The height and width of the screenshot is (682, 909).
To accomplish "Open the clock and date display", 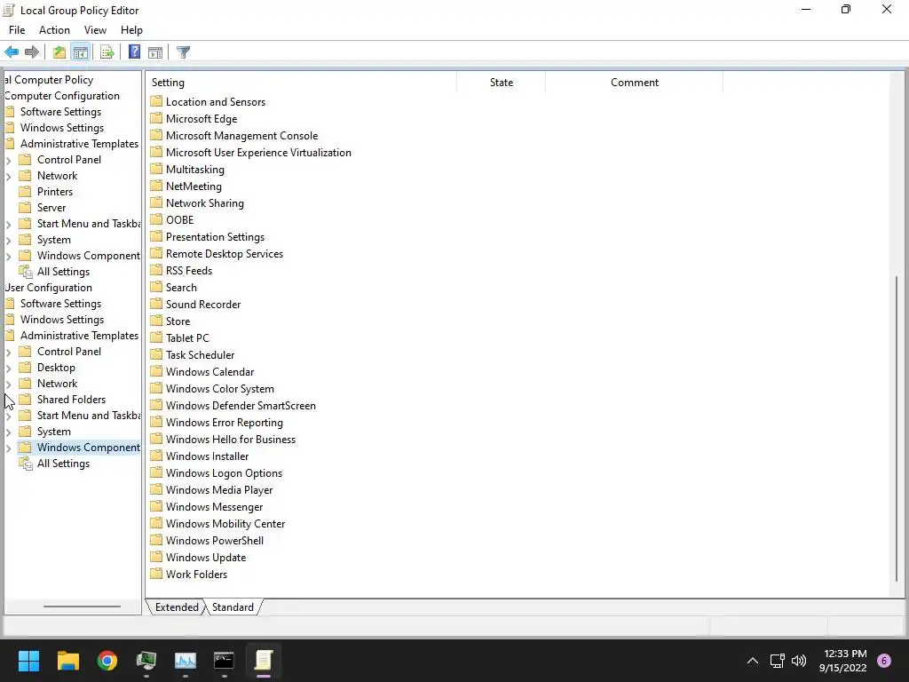I will 843,661.
